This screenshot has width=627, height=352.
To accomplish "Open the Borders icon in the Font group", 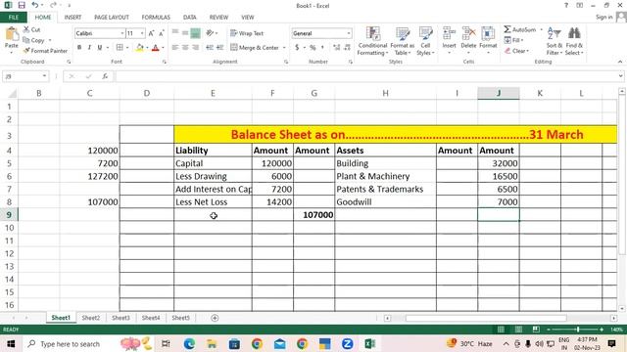I will 120,48.
